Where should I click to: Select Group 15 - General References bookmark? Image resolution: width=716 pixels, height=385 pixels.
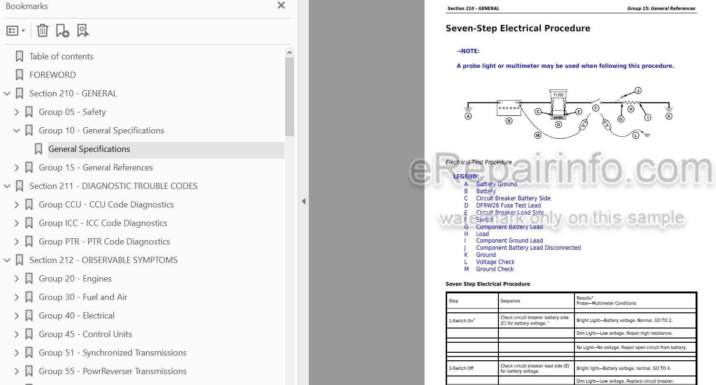[95, 168]
